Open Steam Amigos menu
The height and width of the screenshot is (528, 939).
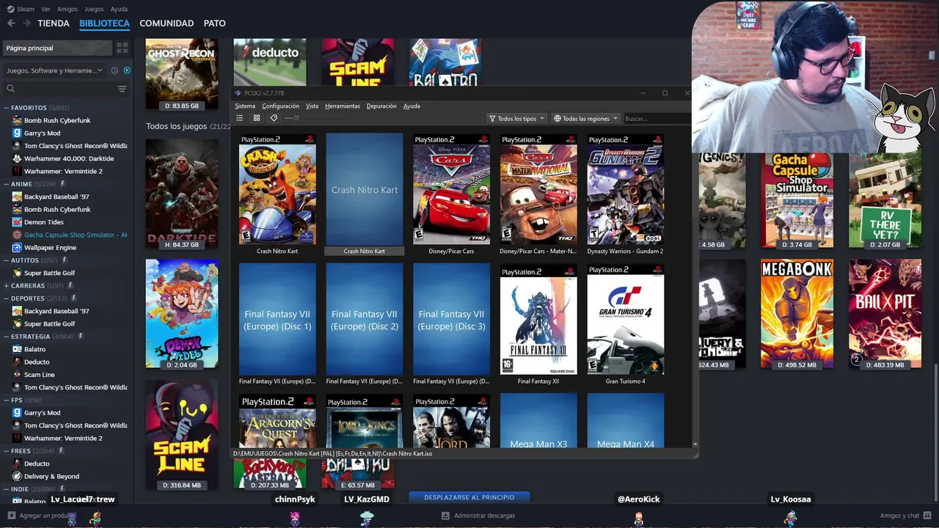tap(67, 9)
